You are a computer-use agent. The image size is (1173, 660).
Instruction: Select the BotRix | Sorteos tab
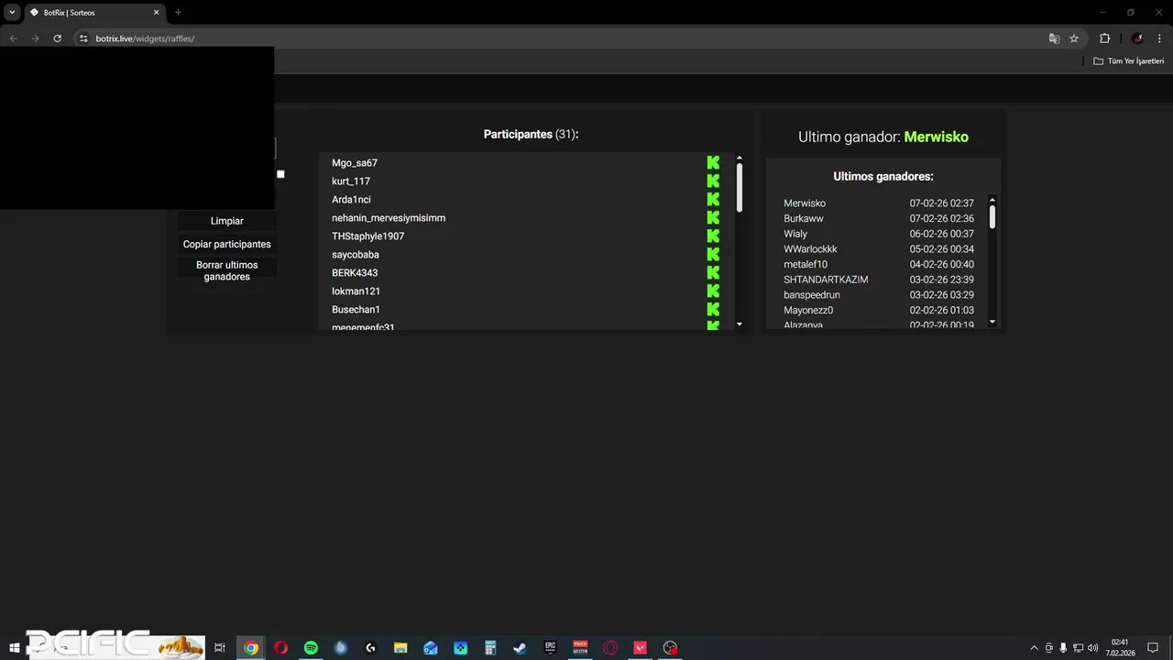[94, 13]
